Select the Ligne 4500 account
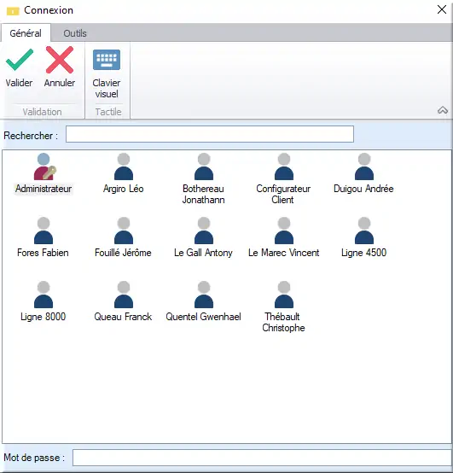The height and width of the screenshot is (473, 453). coord(364,231)
